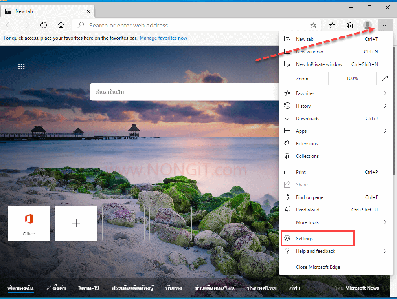Show more news categories ellipsis
Image resolution: width=397 pixels, height=299 pixels.
click(313, 288)
